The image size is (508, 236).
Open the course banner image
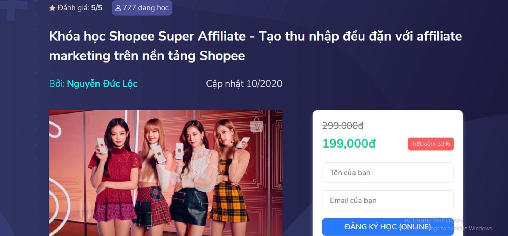[166, 173]
